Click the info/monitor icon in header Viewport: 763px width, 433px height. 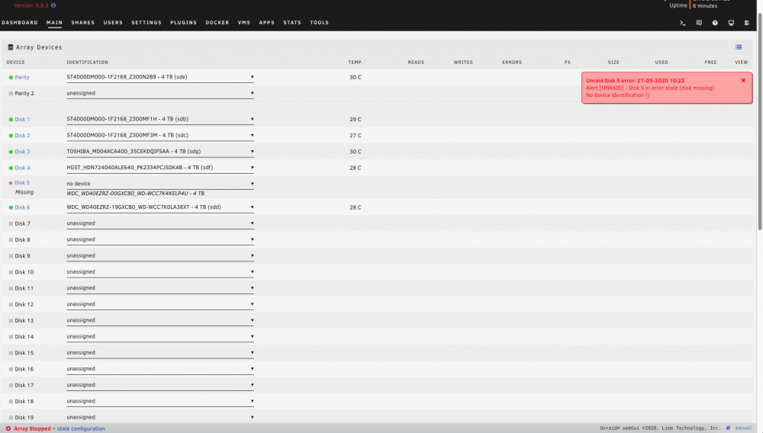coord(731,23)
